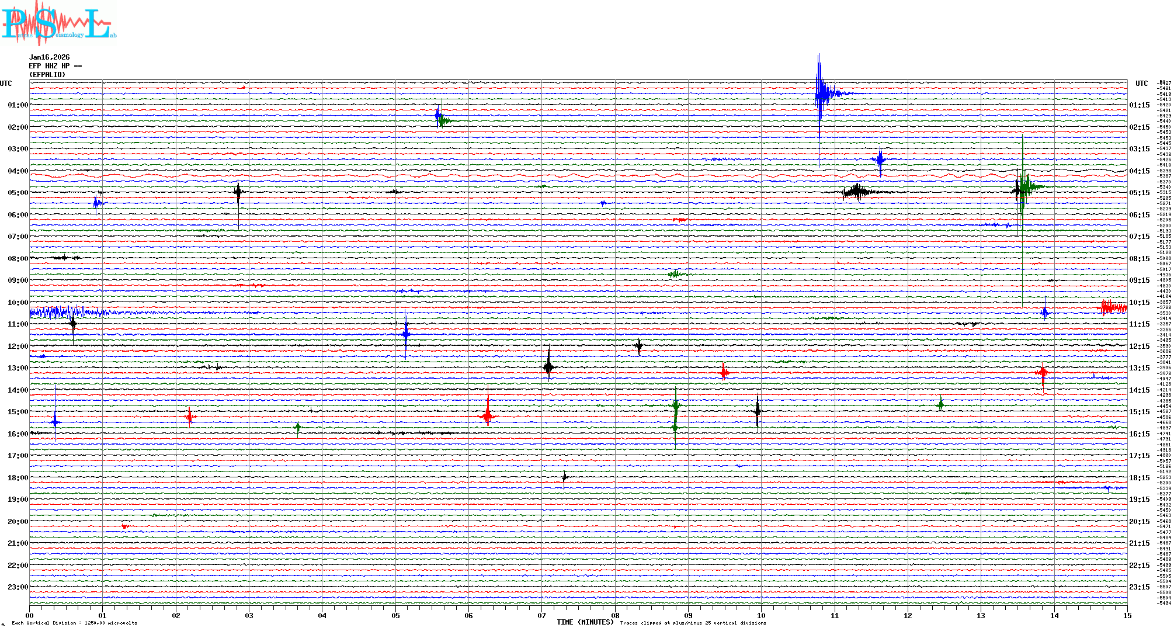Click the tall green event near minute 13.5
The image size is (1174, 631).
pos(1023,187)
